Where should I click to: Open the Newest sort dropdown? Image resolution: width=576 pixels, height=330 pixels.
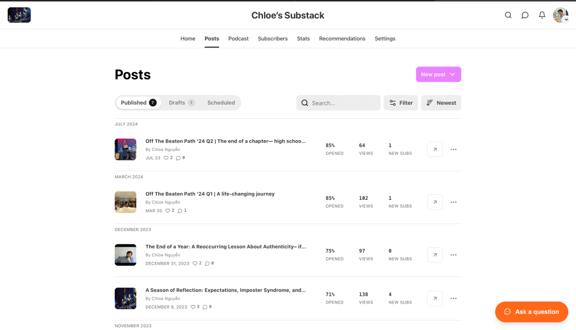pos(441,103)
